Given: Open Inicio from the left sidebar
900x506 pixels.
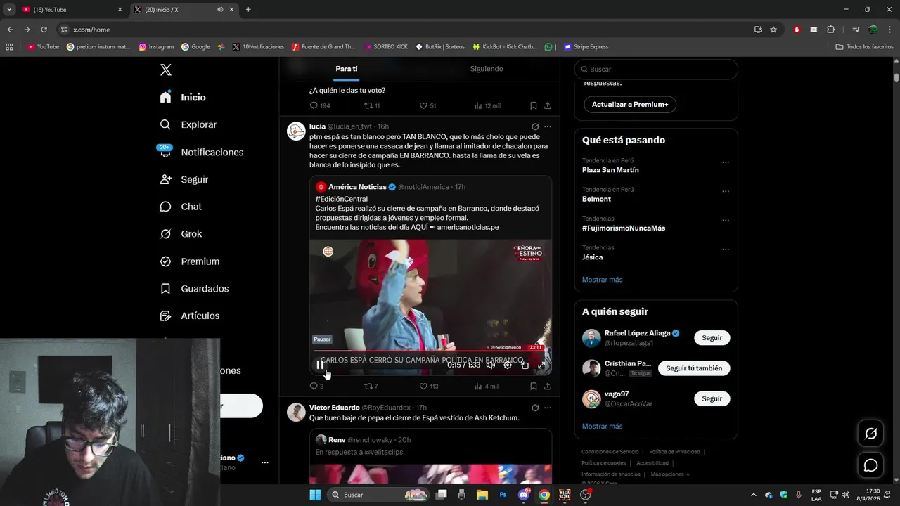Looking at the screenshot, I should (x=183, y=97).
